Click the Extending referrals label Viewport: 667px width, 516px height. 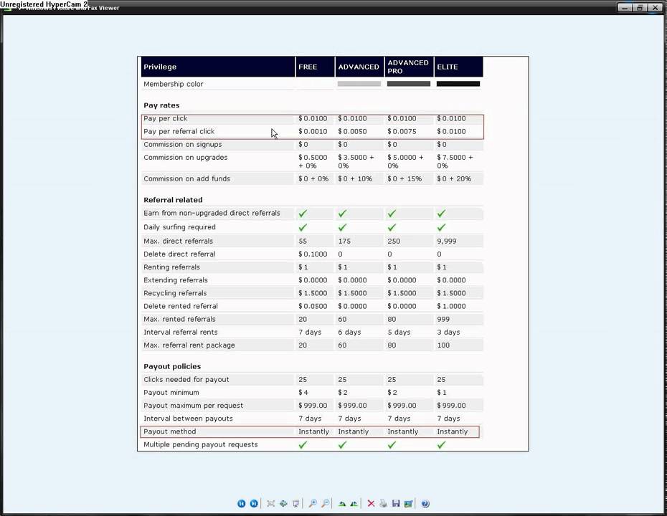[x=176, y=280]
